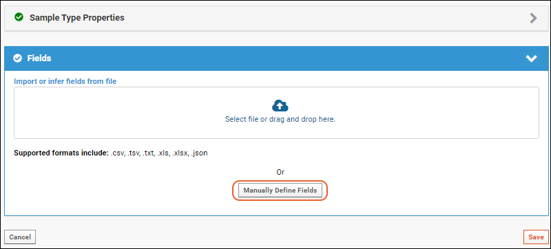
Task: Click the Manually Define Fields button
Action: click(x=280, y=191)
